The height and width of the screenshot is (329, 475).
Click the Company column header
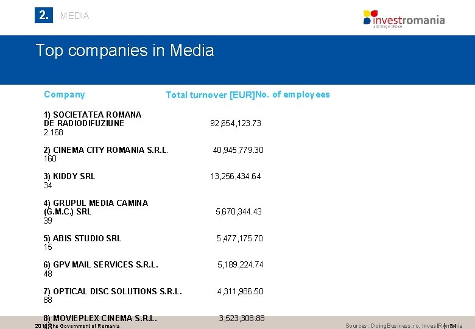64,94
